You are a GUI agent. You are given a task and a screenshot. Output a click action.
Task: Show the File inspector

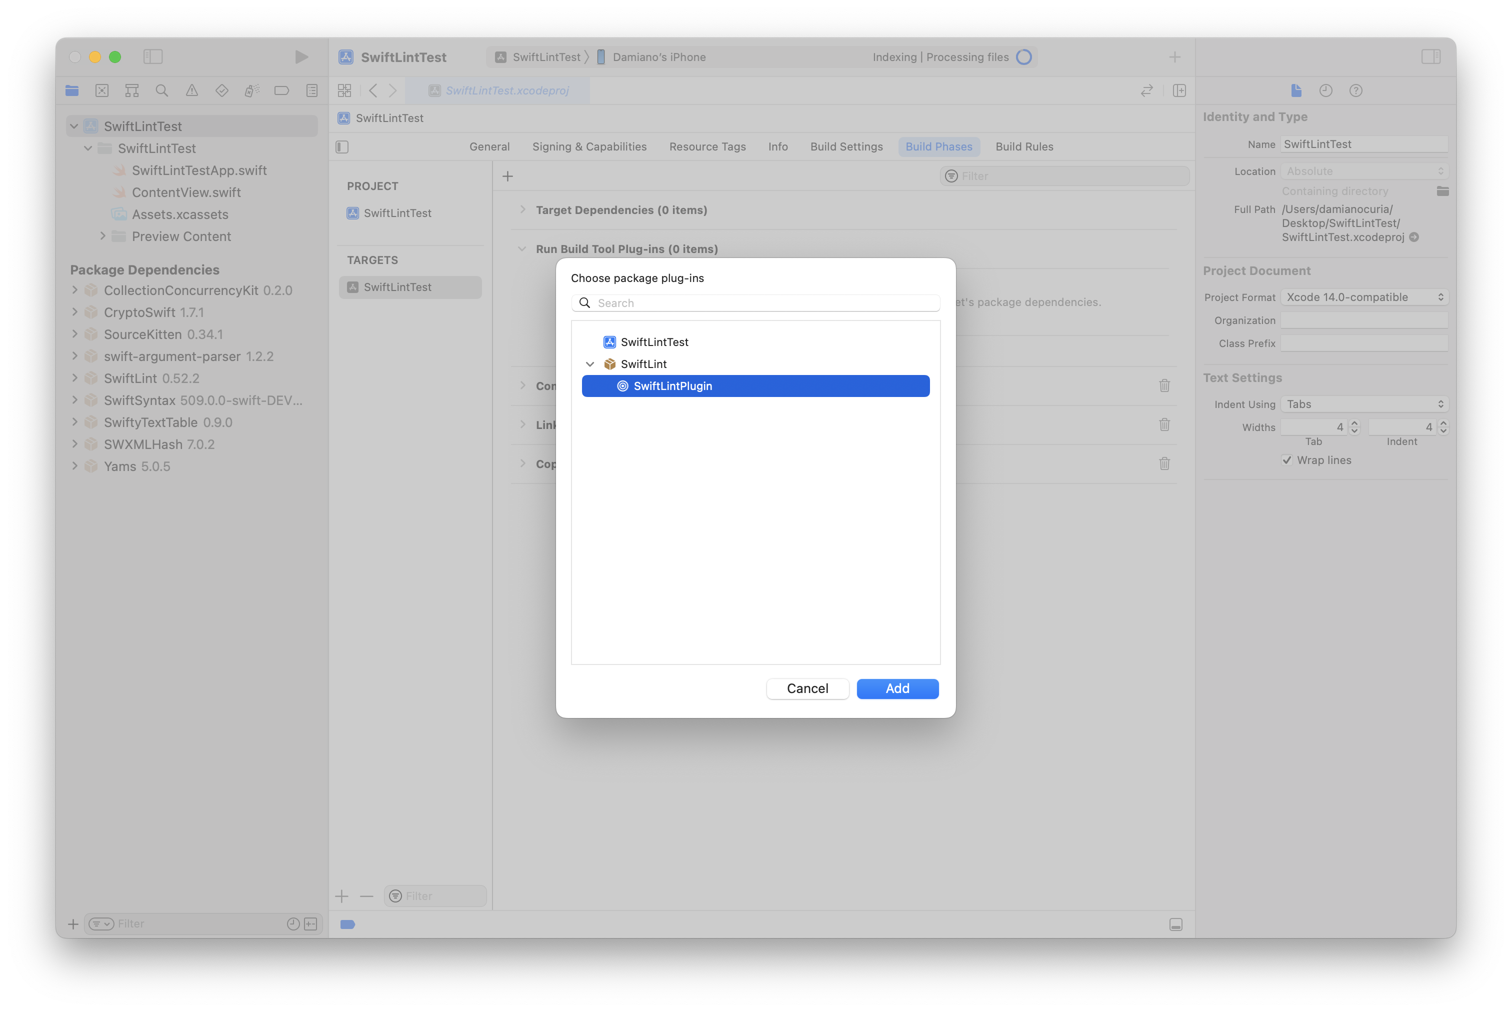[1296, 90]
